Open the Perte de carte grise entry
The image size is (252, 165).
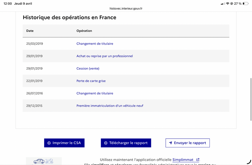pyautogui.click(x=91, y=81)
